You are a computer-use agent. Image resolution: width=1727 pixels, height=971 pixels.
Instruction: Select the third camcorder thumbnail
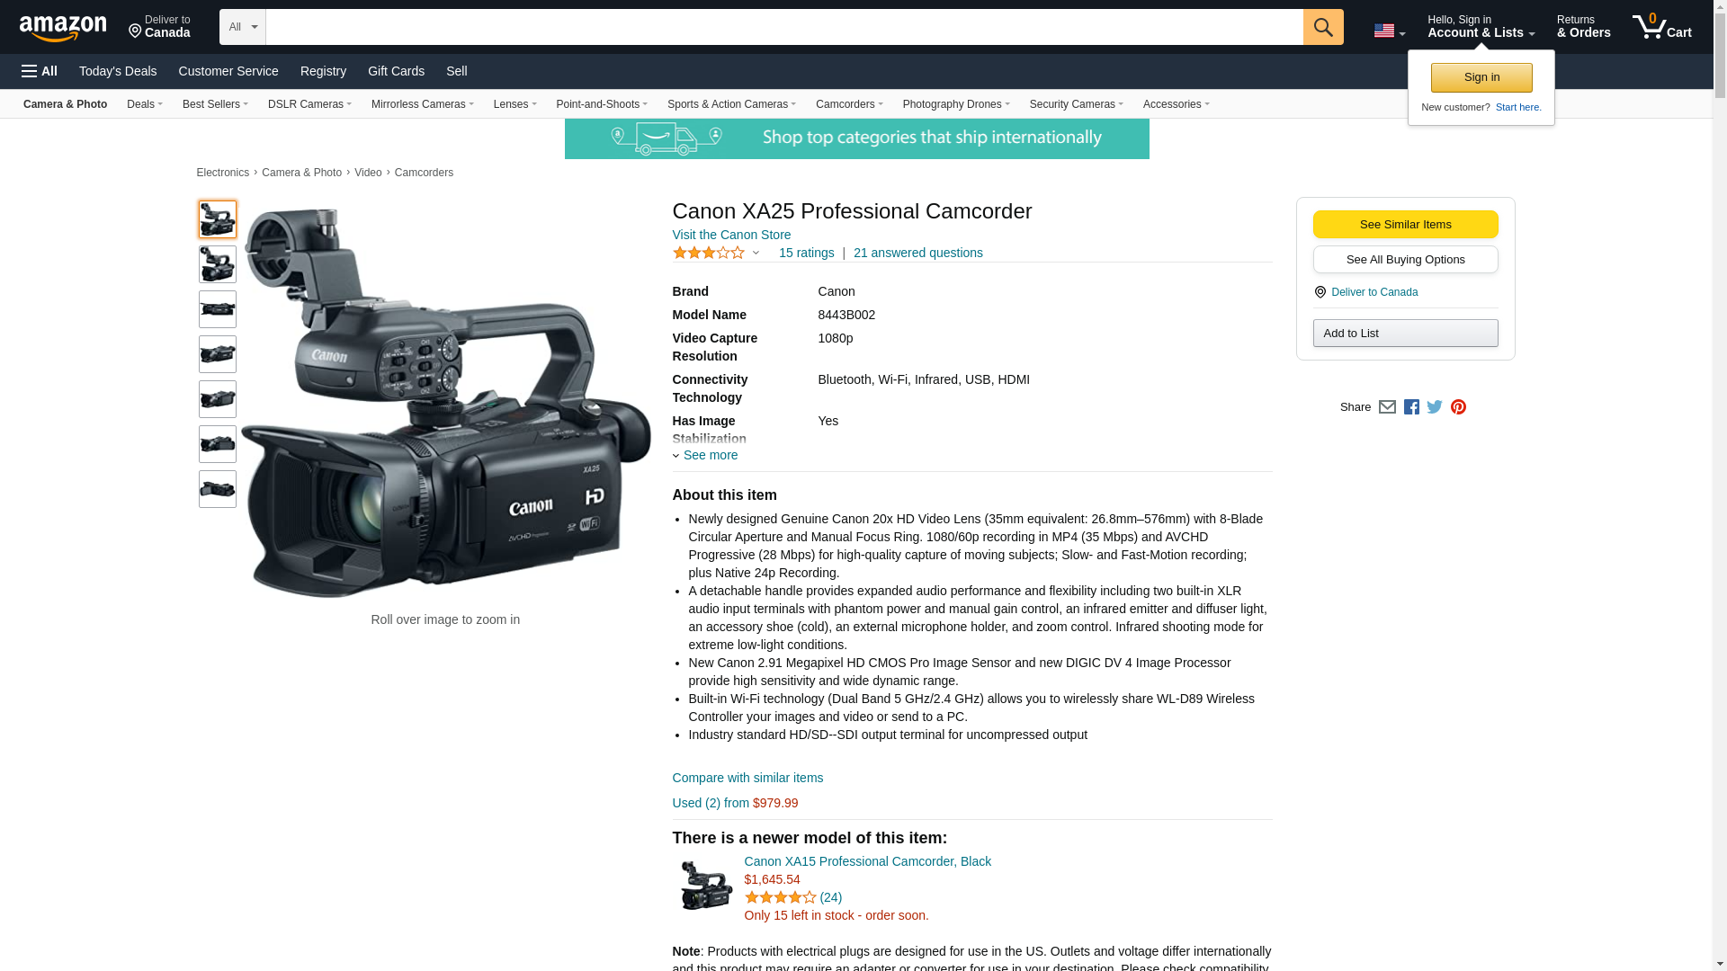pos(218,309)
